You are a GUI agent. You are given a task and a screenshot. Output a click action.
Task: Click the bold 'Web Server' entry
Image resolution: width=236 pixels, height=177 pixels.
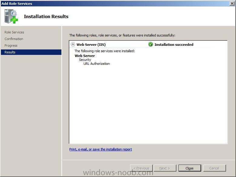coord(85,56)
